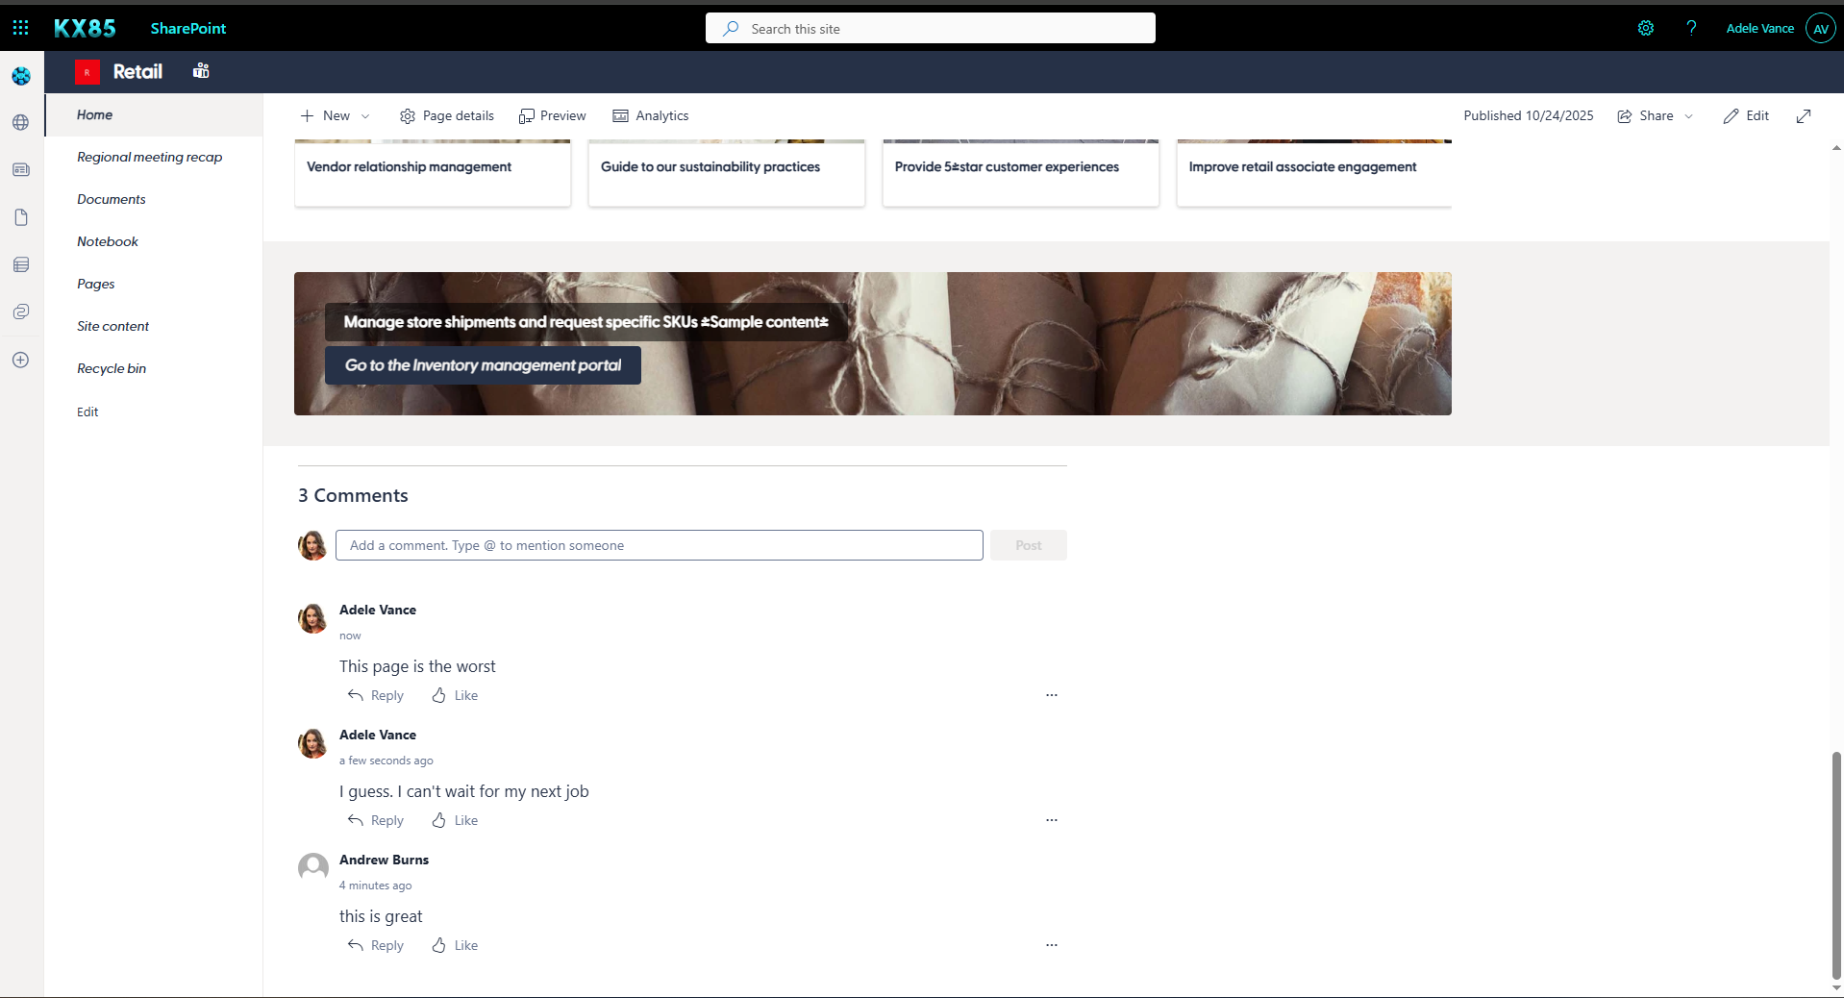The width and height of the screenshot is (1844, 998).
Task: Open Regional meeting recap navigation item
Action: (x=149, y=157)
